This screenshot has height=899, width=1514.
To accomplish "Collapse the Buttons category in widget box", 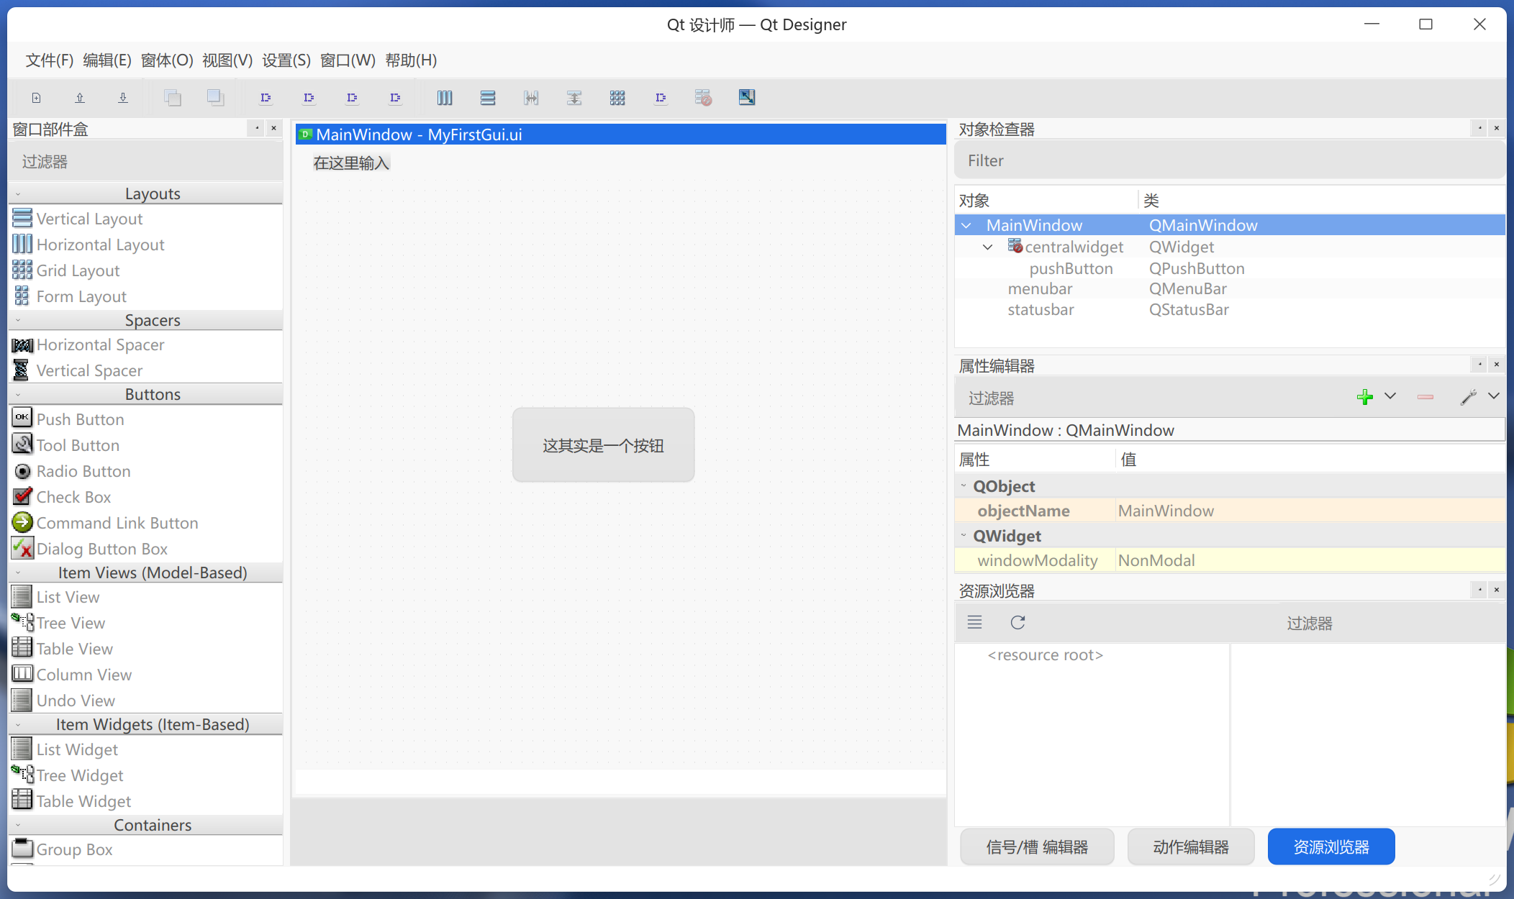I will [x=18, y=395].
